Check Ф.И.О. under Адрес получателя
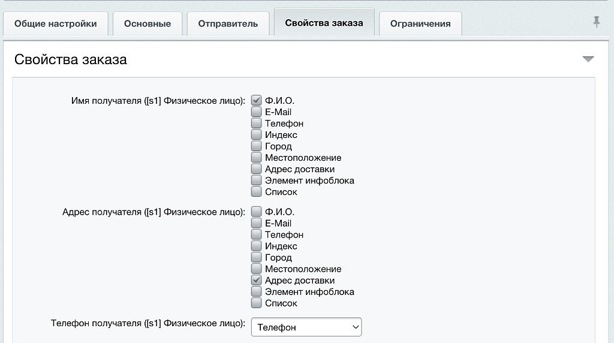The image size is (614, 343). [257, 212]
